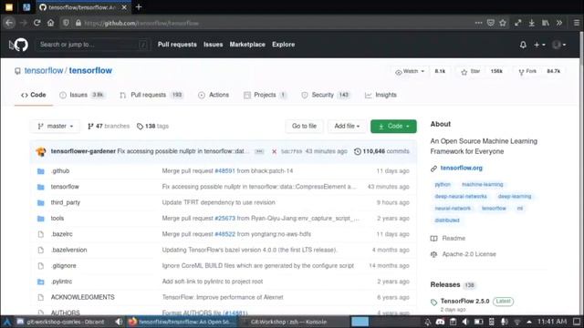The height and width of the screenshot is (328, 584).
Task: Focus the Search or jump to field
Action: [x=93, y=45]
